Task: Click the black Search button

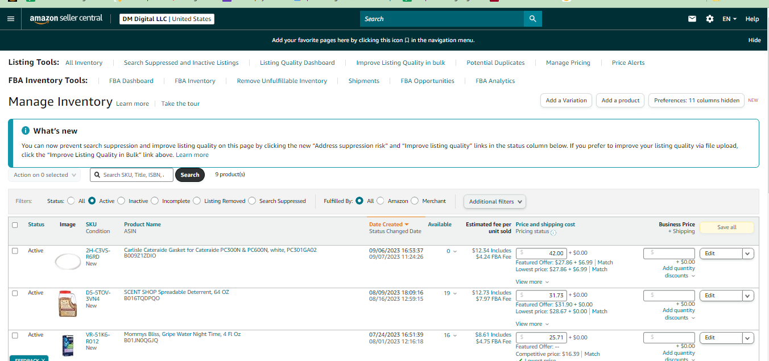Action: coord(190,175)
